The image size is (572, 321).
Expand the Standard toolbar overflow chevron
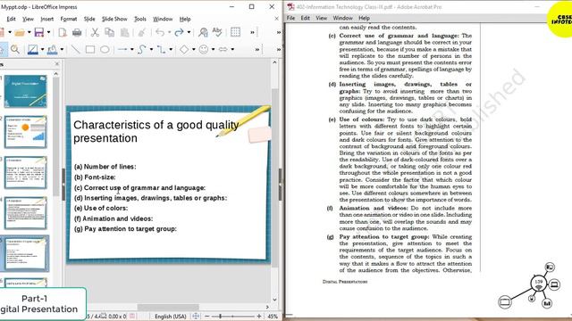252,32
